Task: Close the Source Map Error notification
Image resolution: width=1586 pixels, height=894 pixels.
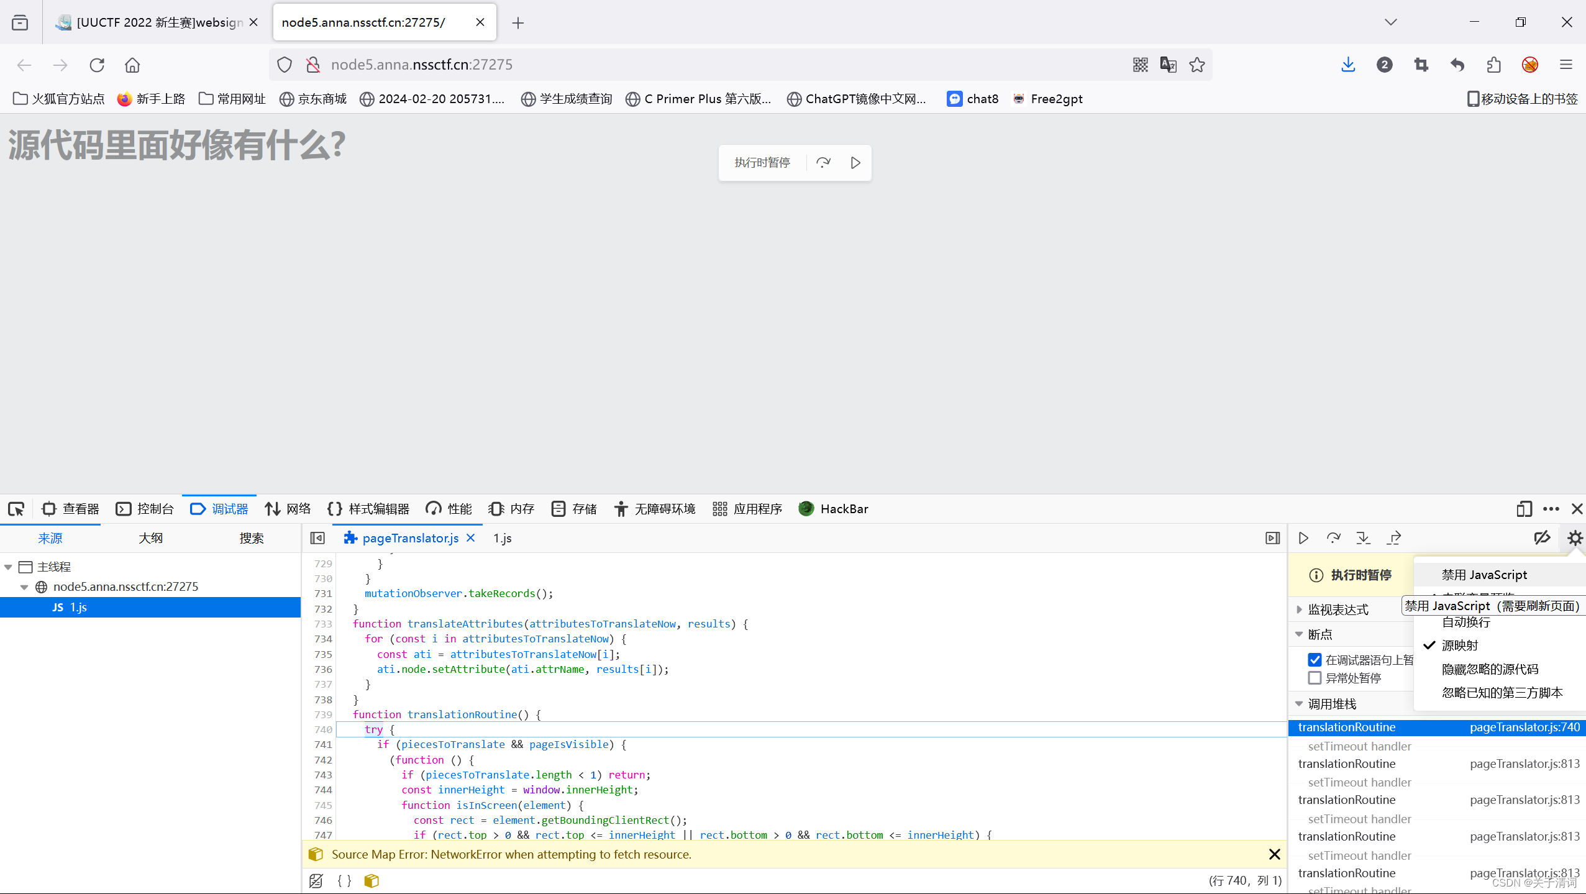Action: tap(1274, 854)
